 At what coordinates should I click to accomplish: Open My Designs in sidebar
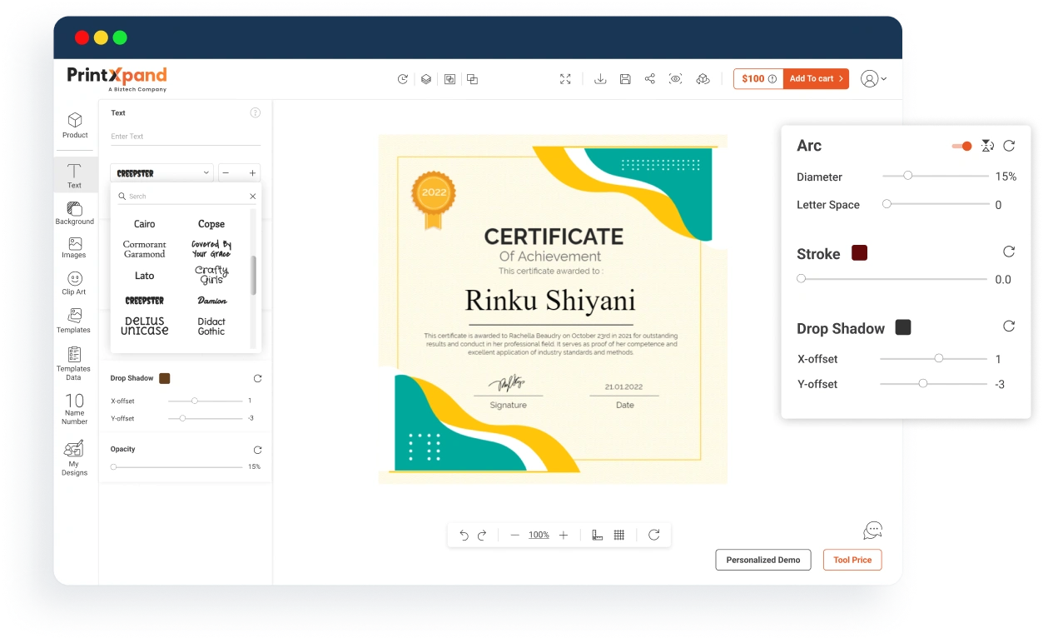(75, 458)
